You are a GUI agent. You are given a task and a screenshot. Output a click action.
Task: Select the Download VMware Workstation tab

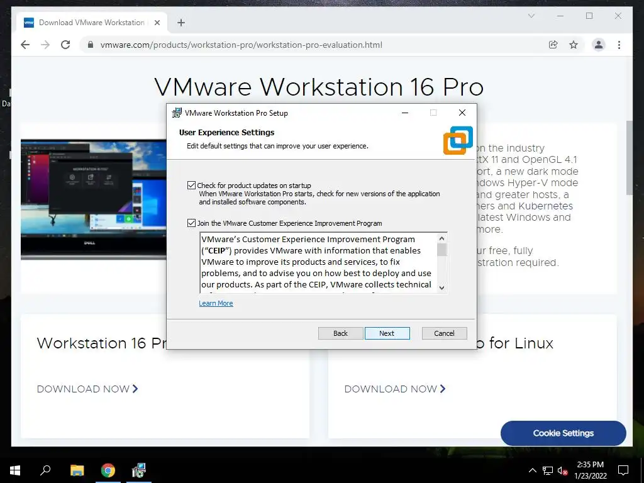pyautogui.click(x=92, y=23)
